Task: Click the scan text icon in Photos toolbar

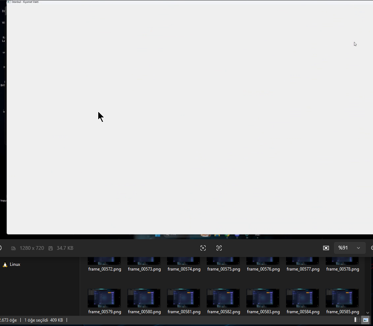Action: [x=219, y=248]
